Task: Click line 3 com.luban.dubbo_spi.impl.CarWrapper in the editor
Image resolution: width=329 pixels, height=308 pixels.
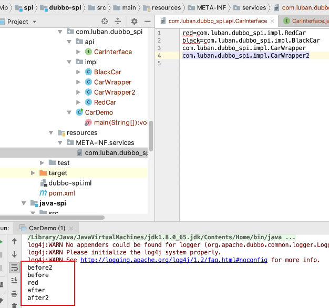Action: (x=244, y=48)
